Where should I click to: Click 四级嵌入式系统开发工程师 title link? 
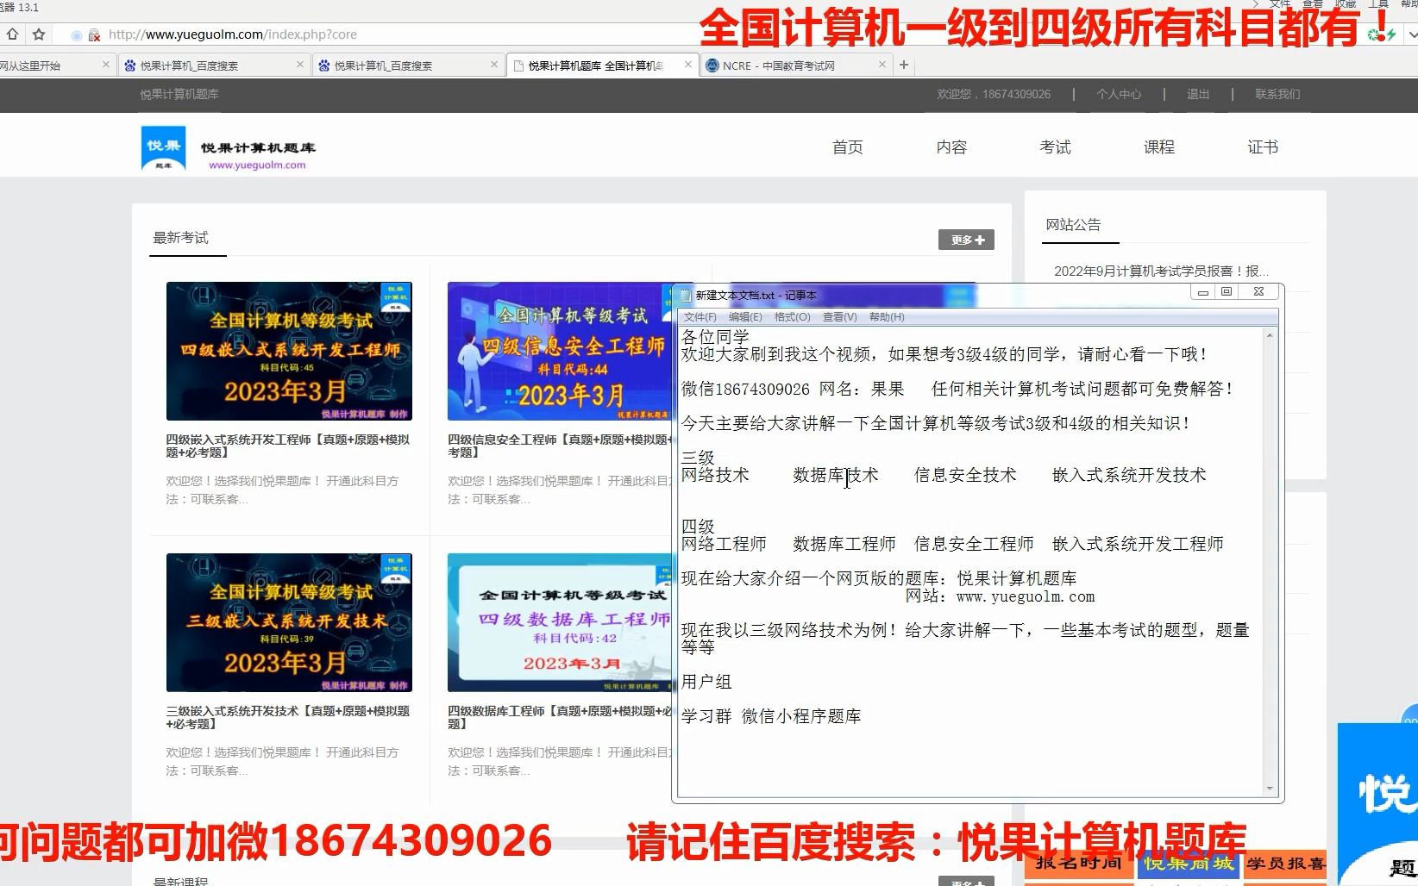pyautogui.click(x=288, y=446)
